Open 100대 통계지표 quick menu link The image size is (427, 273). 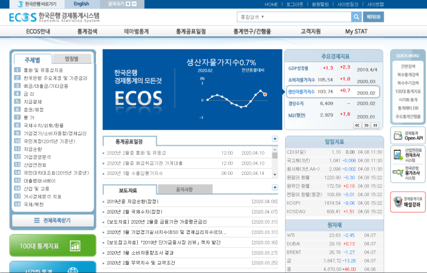pos(408,91)
